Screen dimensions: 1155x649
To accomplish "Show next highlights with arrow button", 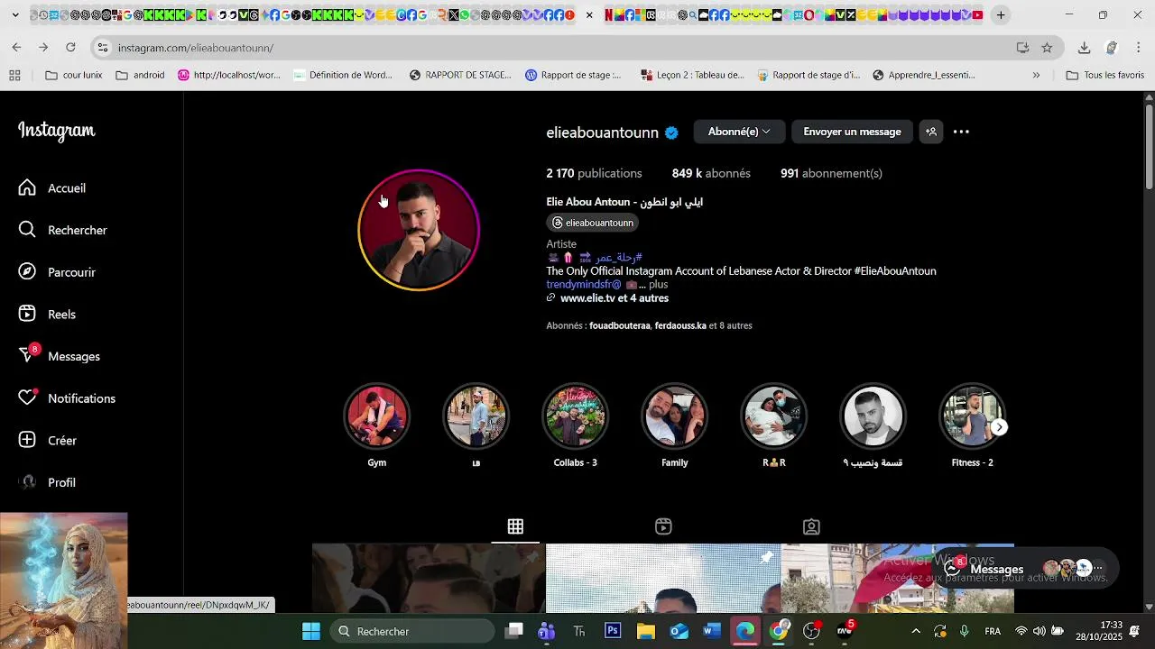I will pos(999,427).
